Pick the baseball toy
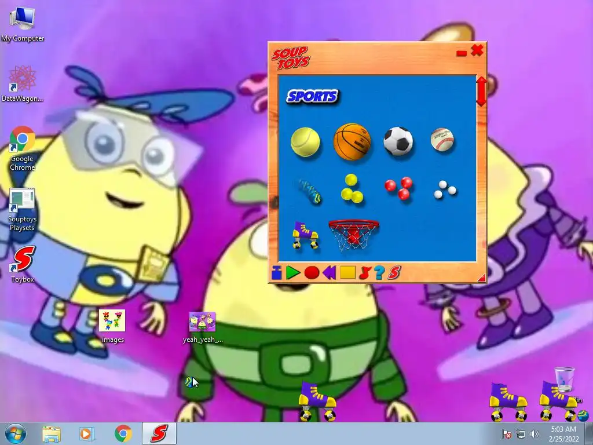The width and height of the screenshot is (593, 445). tap(442, 140)
